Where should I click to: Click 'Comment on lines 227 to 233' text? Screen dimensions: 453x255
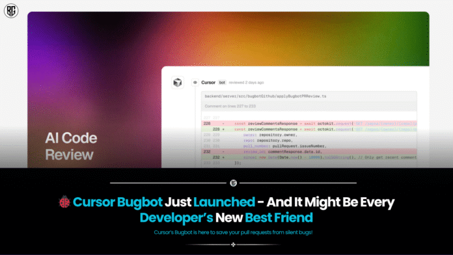click(230, 106)
